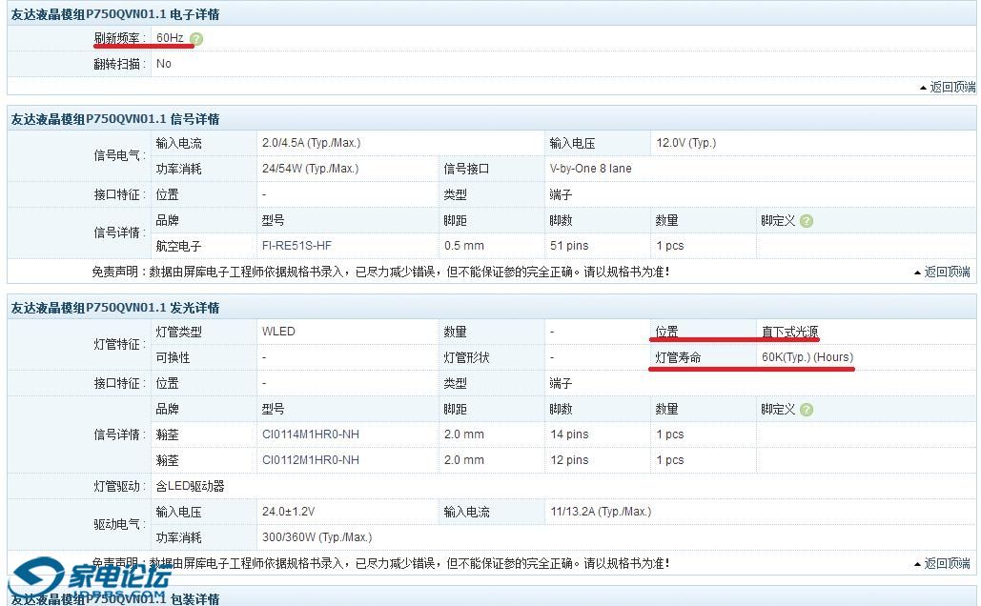Screen dimensions: 981x606
Task: Click the up-arrow icon in 信号详情 disclaimer row
Action: 917,273
